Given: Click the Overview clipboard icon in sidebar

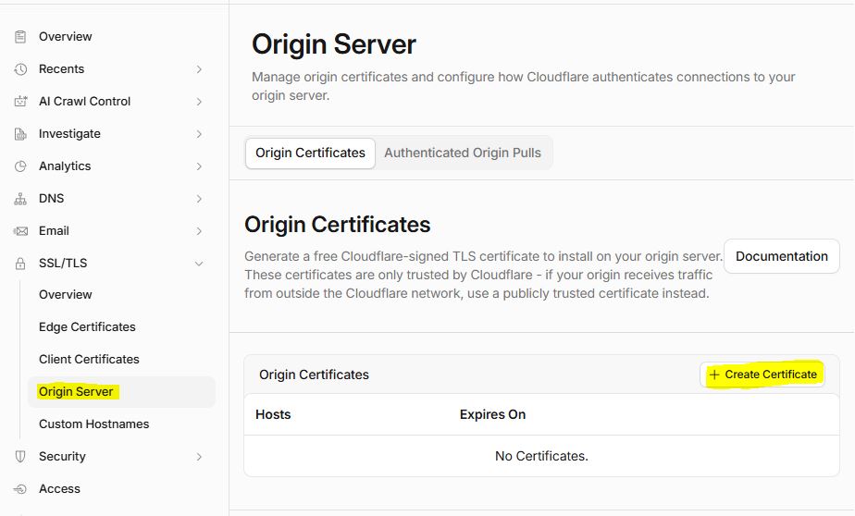Looking at the screenshot, I should 20,36.
